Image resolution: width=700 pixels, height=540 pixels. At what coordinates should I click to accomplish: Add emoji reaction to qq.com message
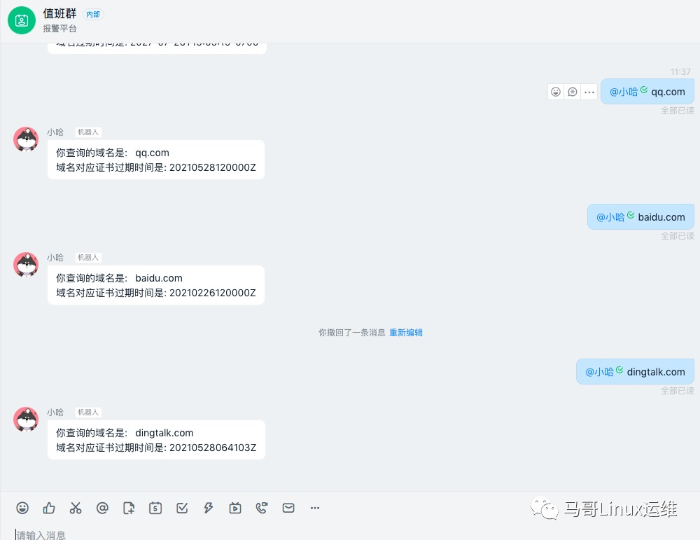pyautogui.click(x=556, y=92)
